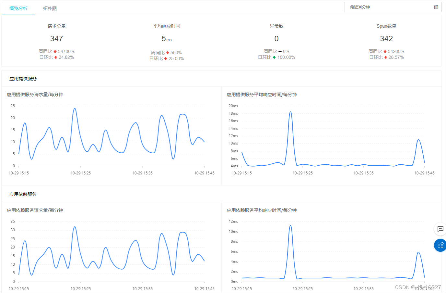Click the blue grid apps floating button
The width and height of the screenshot is (446, 293).
[x=440, y=245]
